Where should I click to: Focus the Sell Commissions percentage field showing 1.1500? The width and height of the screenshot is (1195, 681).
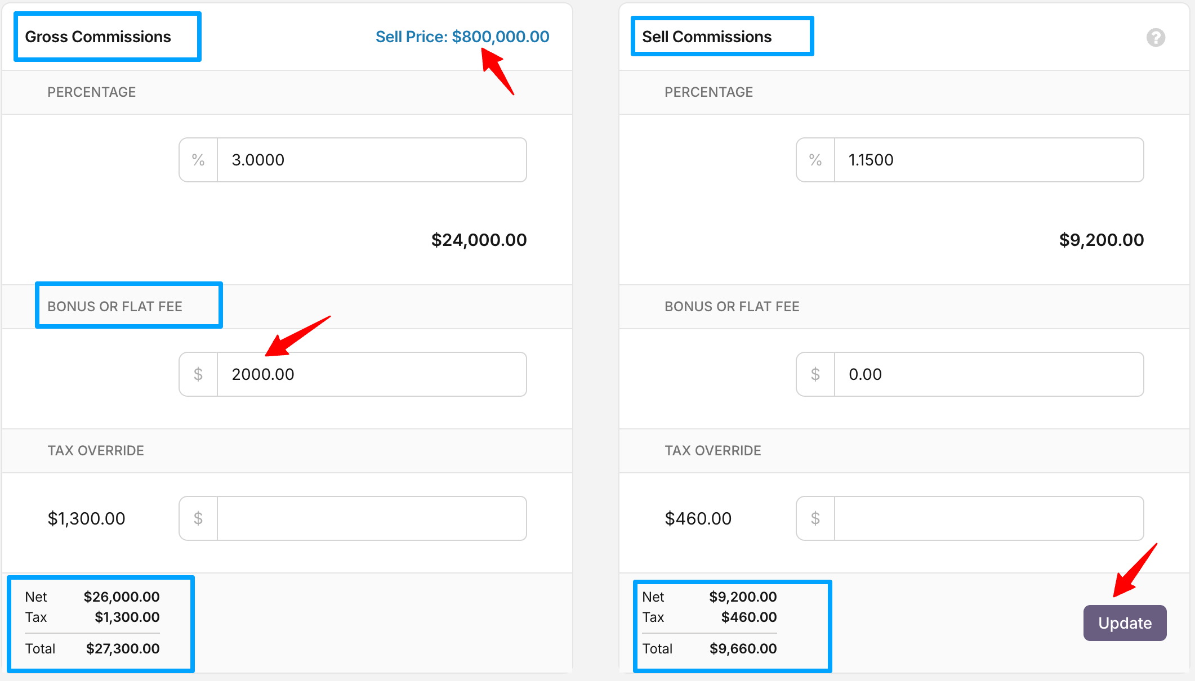988,160
